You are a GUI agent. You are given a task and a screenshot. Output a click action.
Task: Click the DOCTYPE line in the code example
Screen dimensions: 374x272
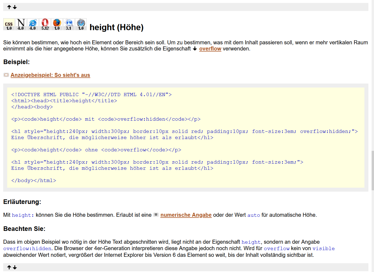91,95
